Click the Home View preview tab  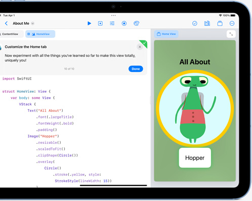tap(166, 34)
